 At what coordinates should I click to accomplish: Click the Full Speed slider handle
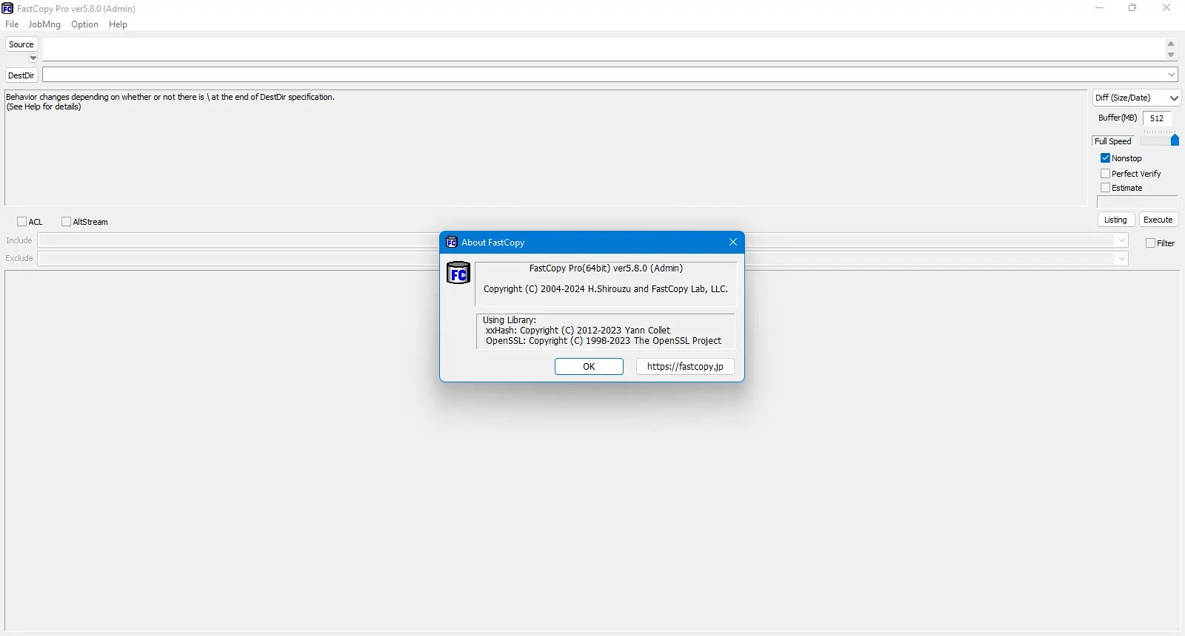tap(1175, 141)
